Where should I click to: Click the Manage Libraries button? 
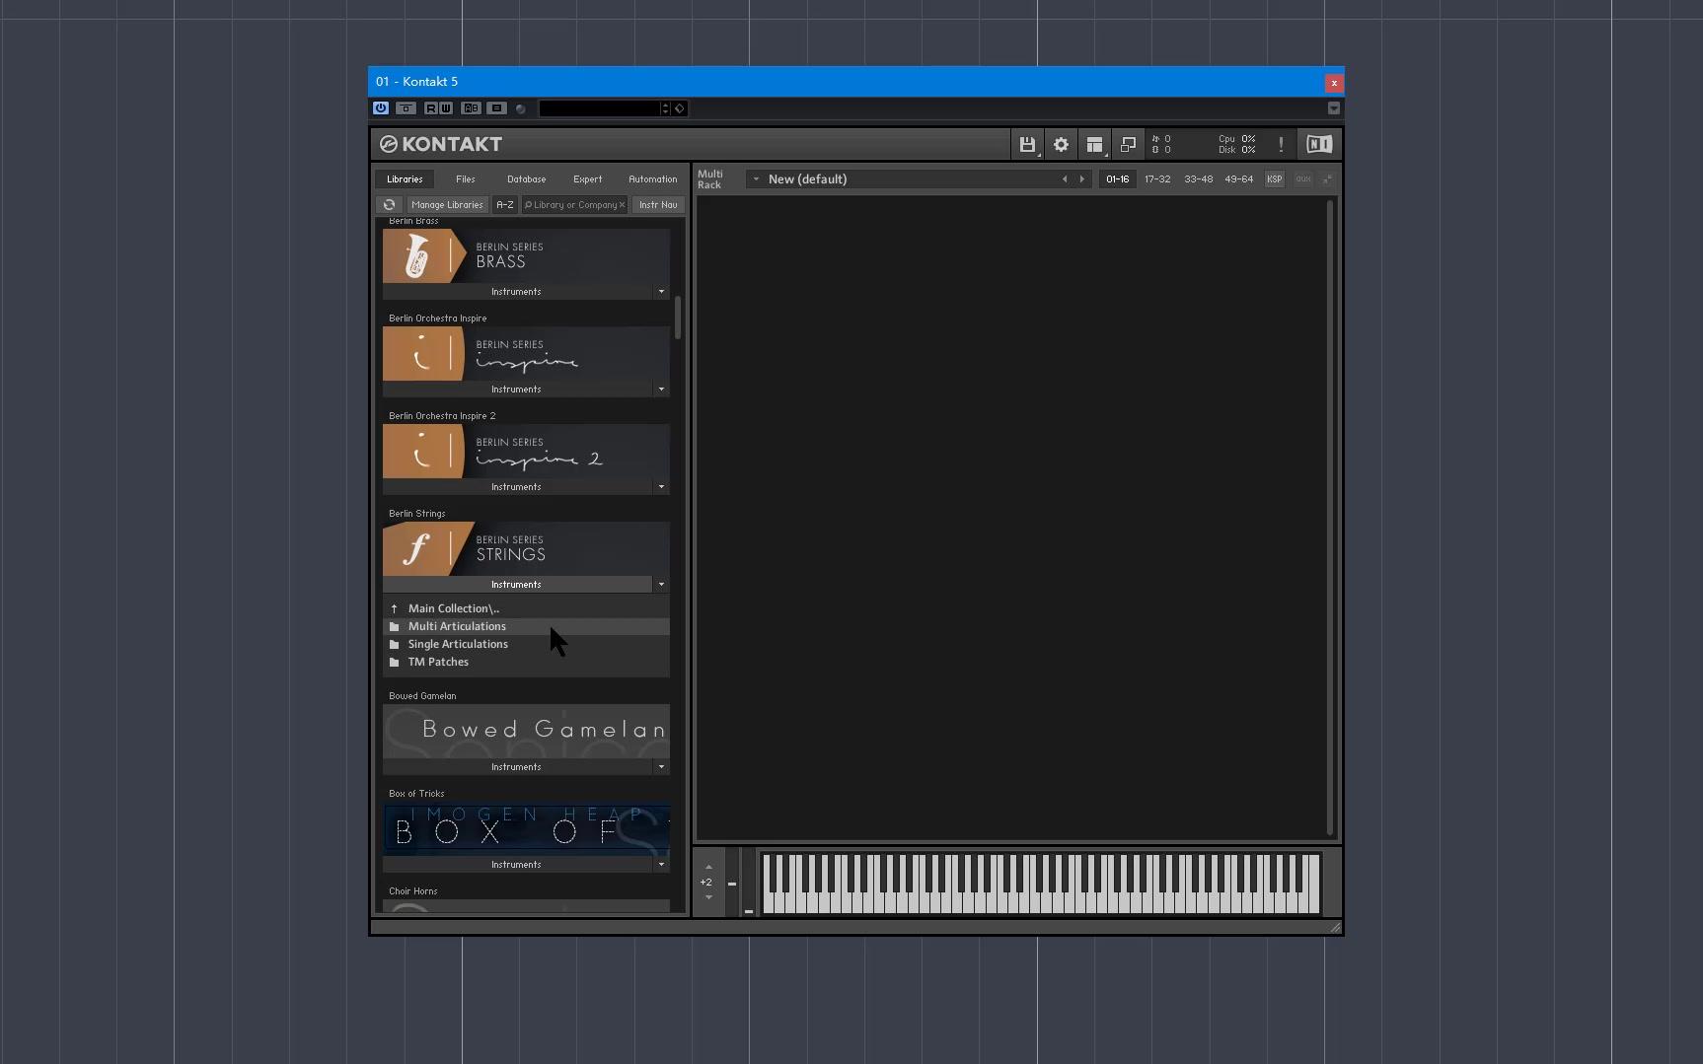point(447,205)
